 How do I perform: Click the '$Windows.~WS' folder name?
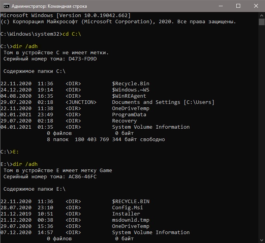(131, 90)
